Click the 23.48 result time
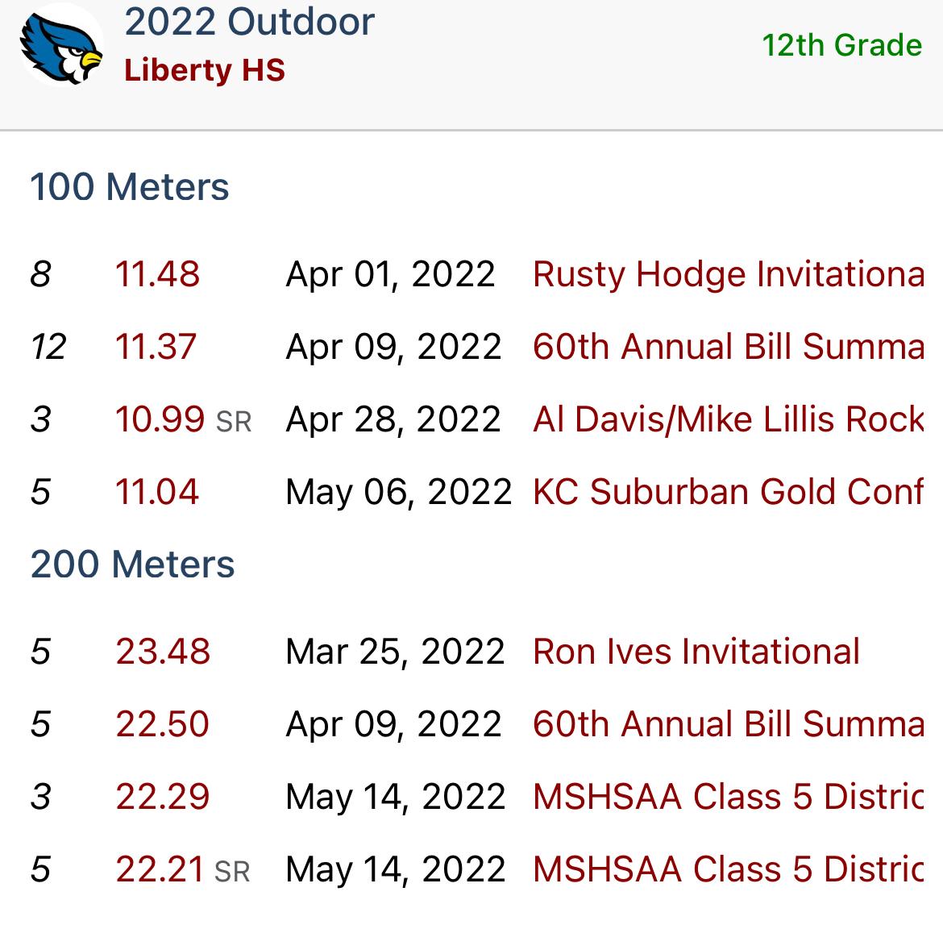 [x=163, y=652]
